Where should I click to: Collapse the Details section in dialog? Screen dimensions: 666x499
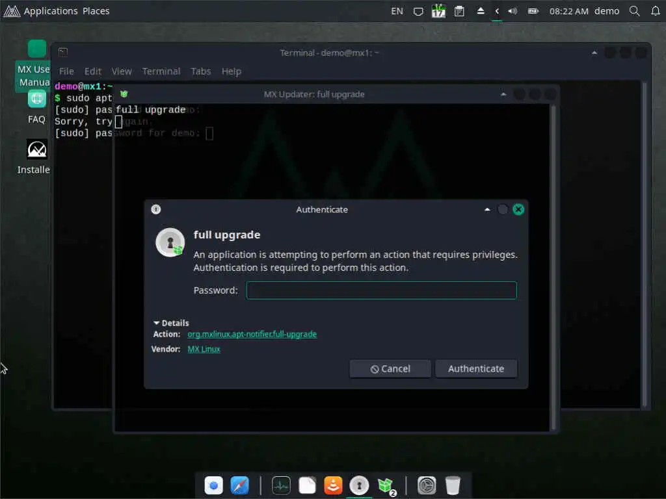point(171,323)
